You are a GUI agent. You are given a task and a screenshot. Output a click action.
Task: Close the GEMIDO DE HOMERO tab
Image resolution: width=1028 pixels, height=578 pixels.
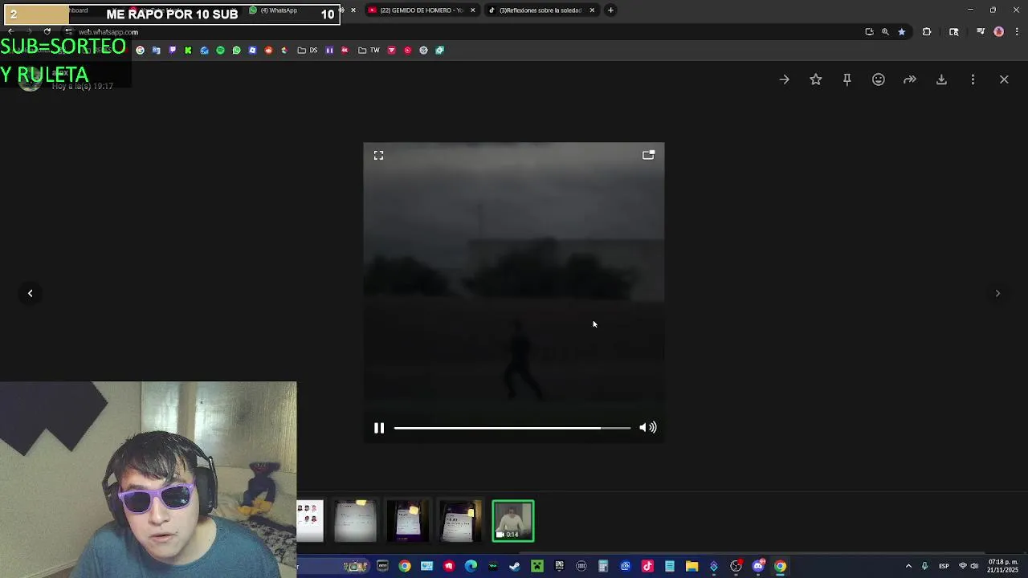(472, 10)
